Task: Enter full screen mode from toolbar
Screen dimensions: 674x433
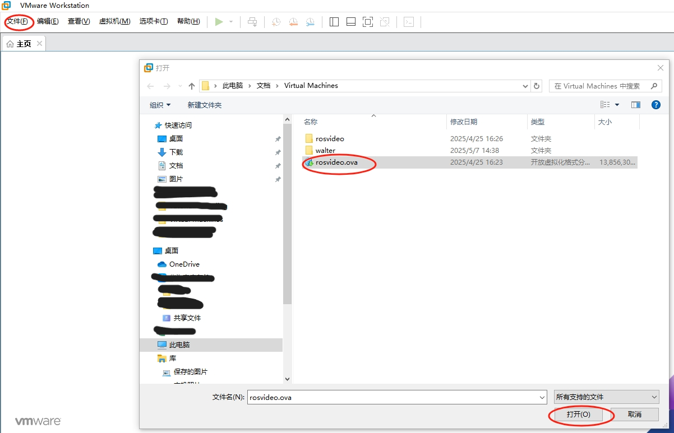Action: [x=368, y=22]
